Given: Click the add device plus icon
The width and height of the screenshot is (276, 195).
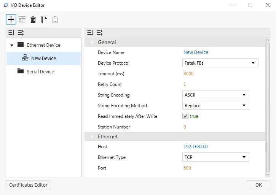Looking at the screenshot, I should (x=11, y=19).
